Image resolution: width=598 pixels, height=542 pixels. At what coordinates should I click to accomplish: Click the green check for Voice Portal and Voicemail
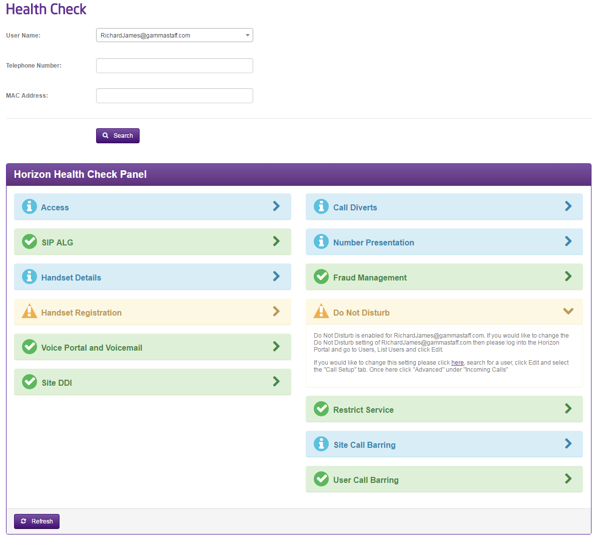coord(30,347)
